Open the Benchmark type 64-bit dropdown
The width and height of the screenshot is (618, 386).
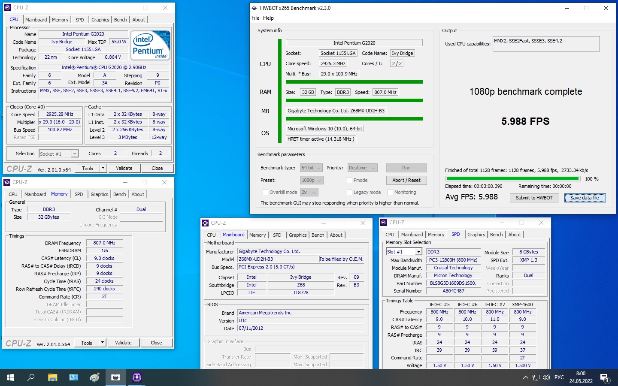[311, 168]
